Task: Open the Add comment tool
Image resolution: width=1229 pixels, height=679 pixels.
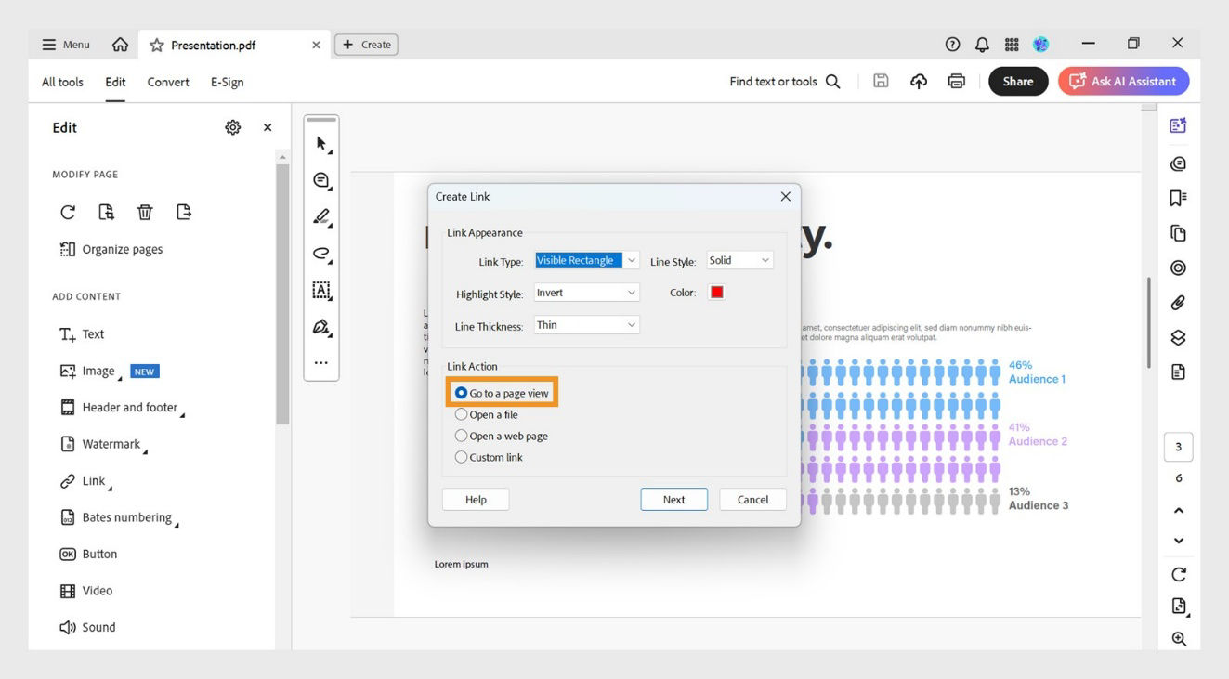Action: click(x=320, y=180)
